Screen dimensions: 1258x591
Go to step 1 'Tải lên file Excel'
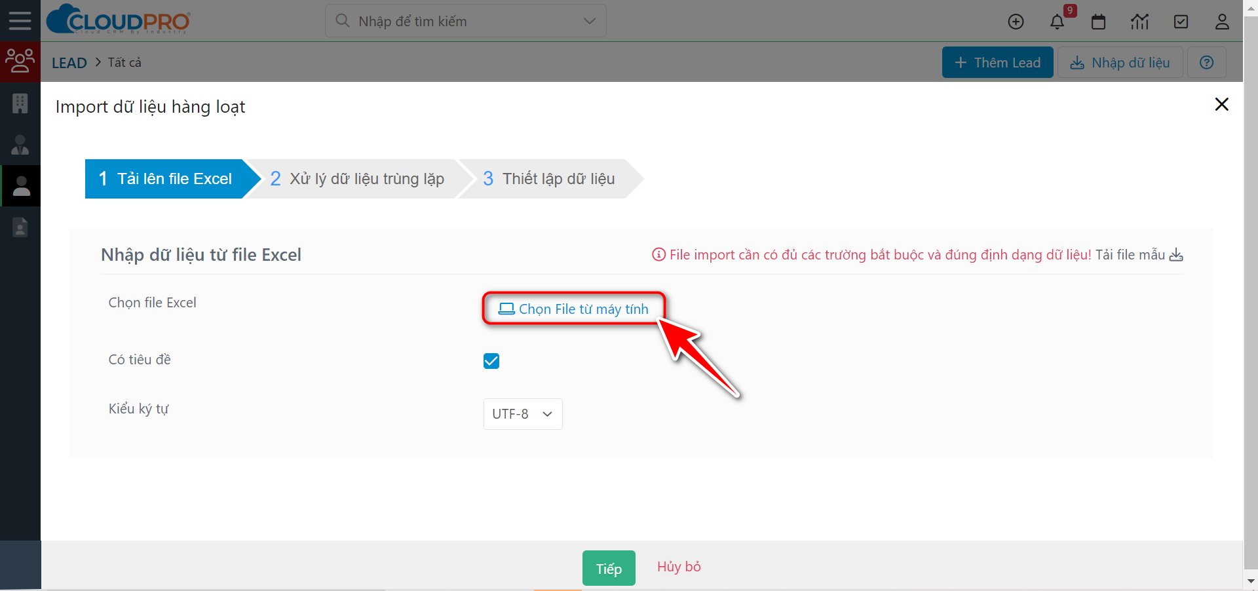[174, 179]
